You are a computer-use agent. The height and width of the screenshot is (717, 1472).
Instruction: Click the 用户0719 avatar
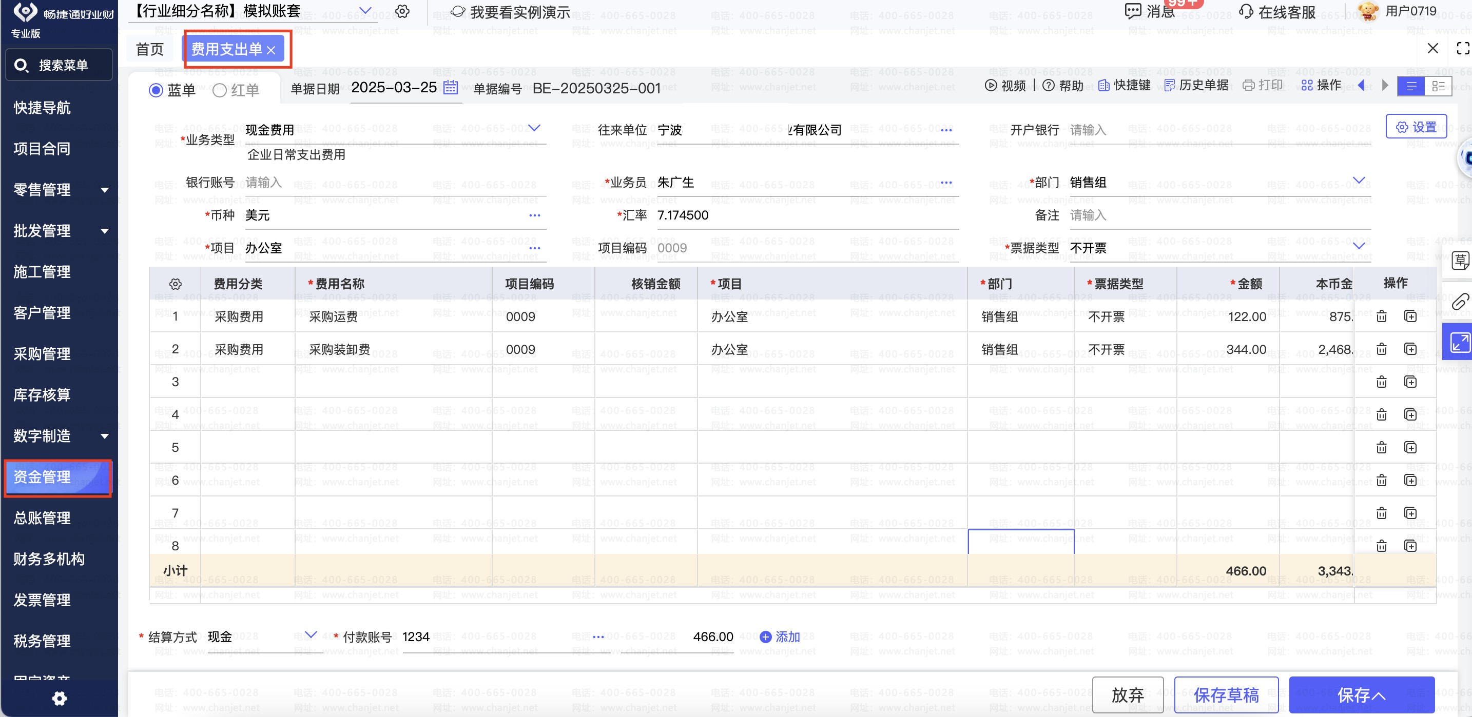(x=1367, y=11)
